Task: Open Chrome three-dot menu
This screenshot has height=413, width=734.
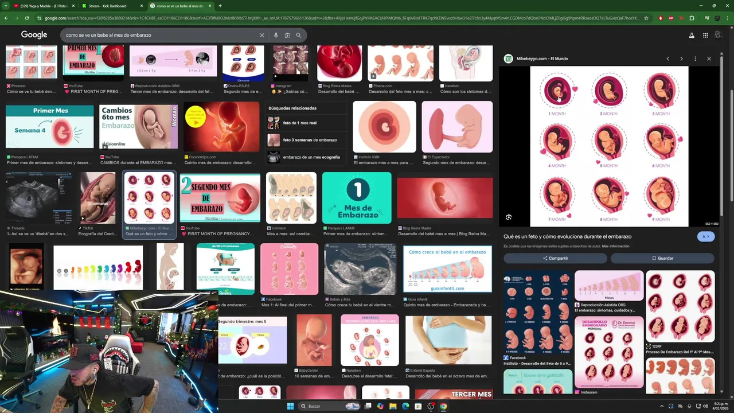Action: pos(727,18)
